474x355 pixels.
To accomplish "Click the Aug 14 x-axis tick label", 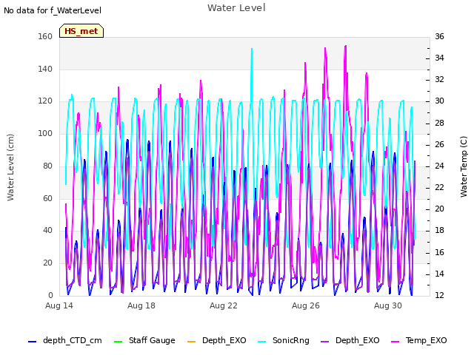I will tap(59, 305).
